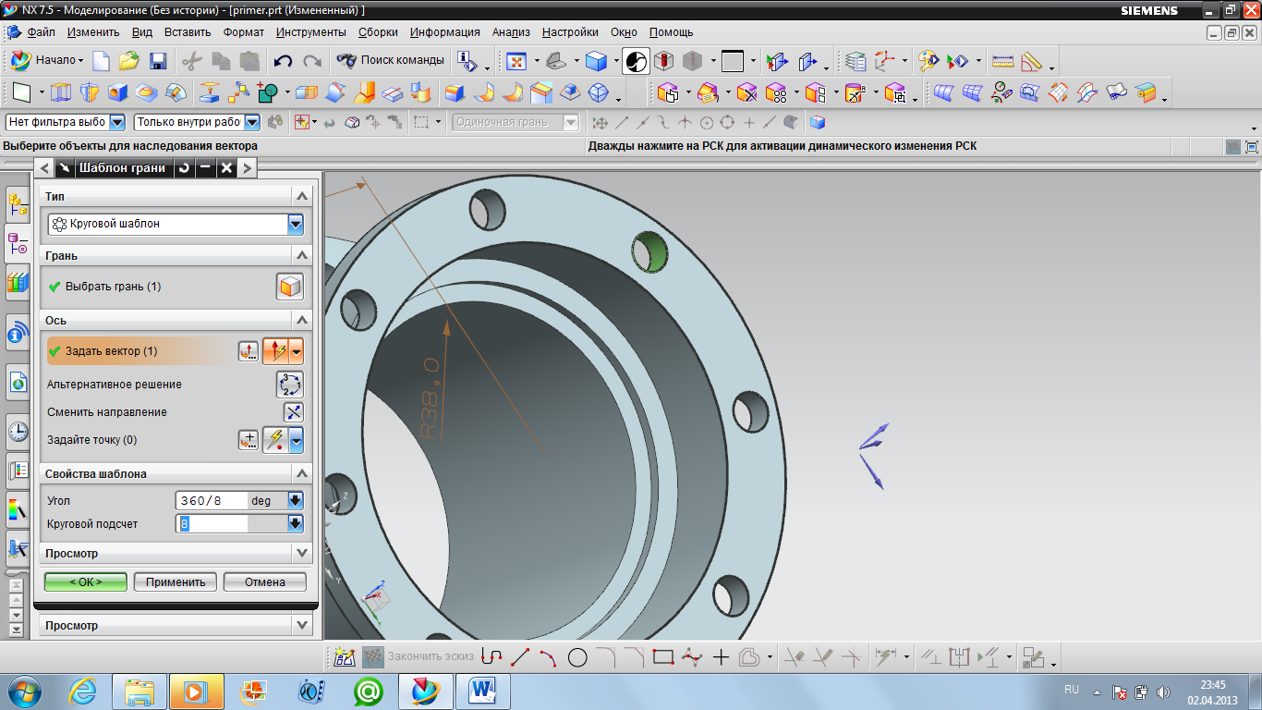Click the ruler Measure Distance icon
Screen dimensions: 1262x710
[1002, 61]
